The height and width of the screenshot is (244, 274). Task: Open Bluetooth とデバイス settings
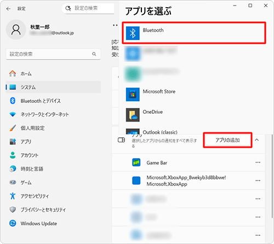pos(53,101)
